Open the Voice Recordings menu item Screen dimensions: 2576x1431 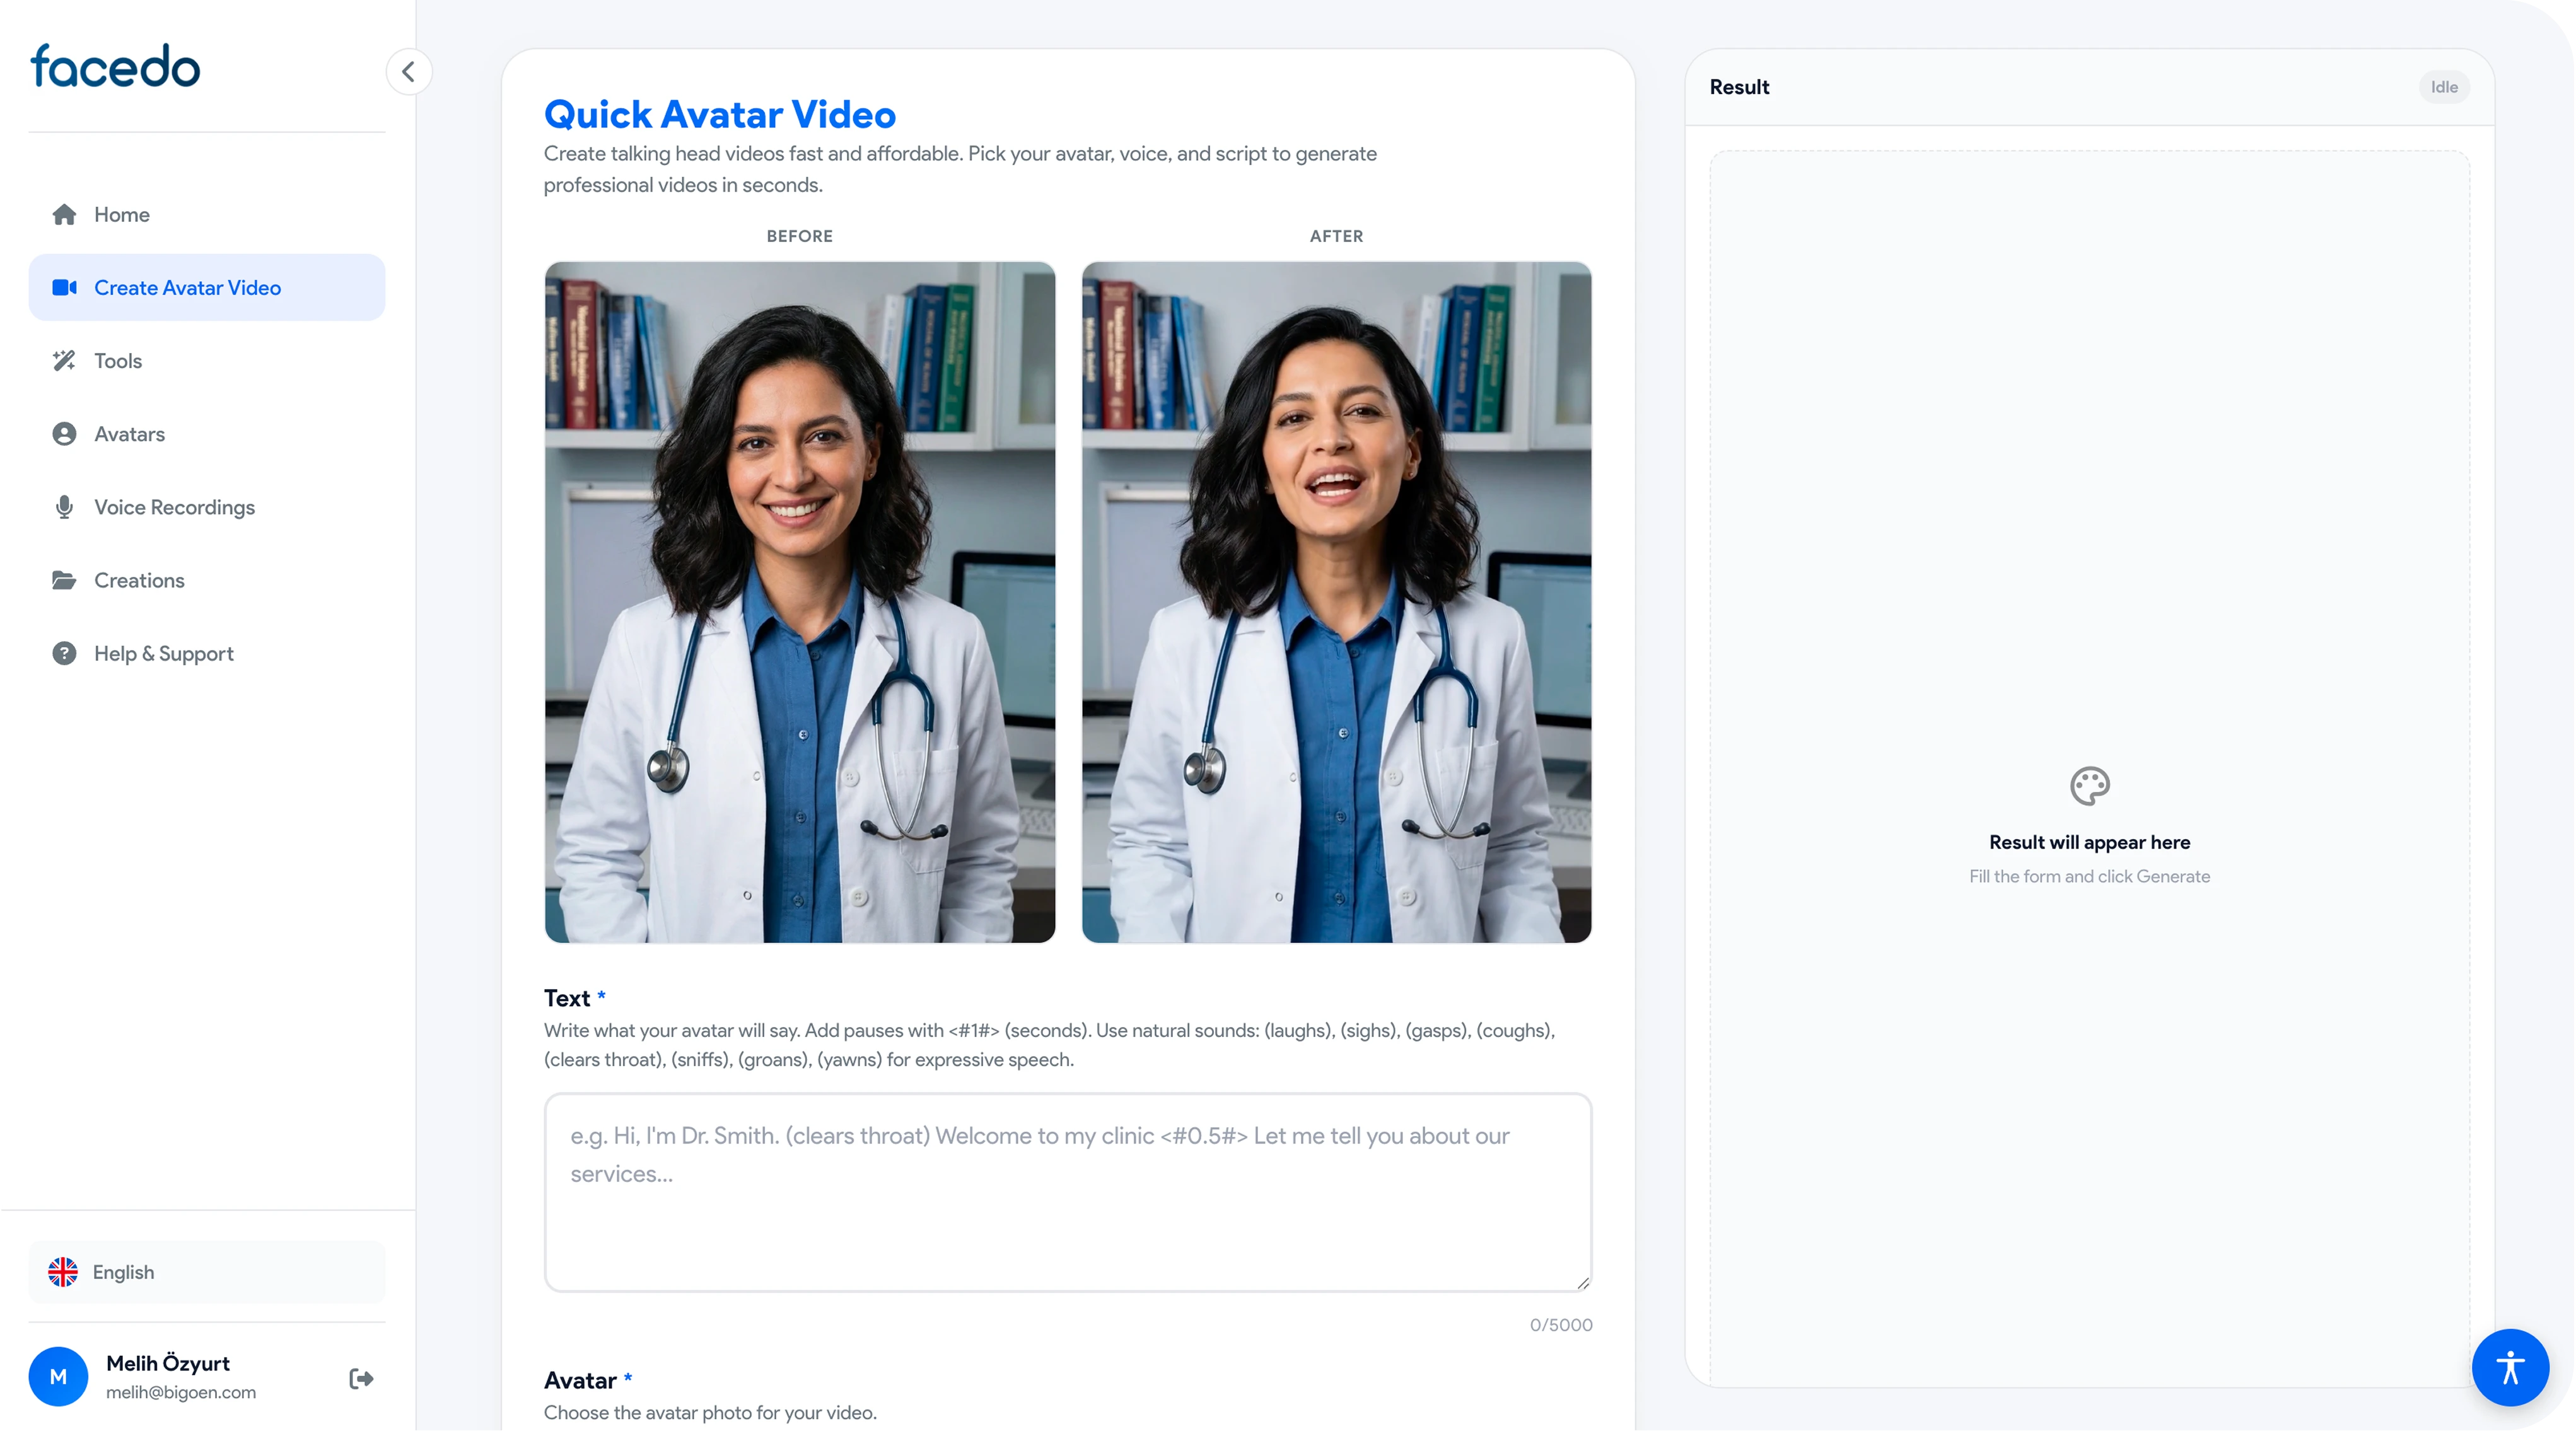point(174,507)
